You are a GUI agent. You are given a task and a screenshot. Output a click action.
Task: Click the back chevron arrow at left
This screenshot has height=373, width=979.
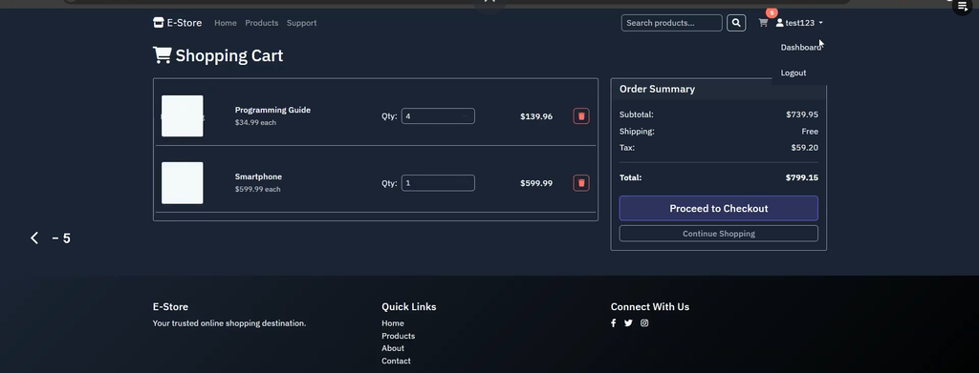point(34,238)
